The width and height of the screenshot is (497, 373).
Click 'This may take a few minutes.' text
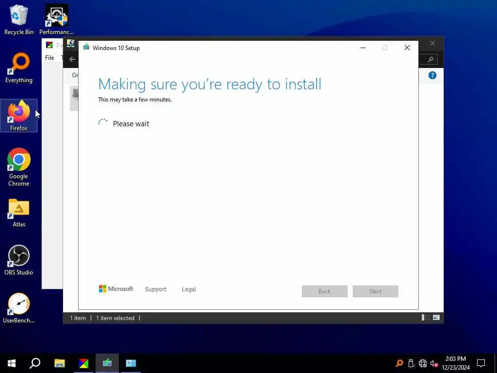(135, 100)
